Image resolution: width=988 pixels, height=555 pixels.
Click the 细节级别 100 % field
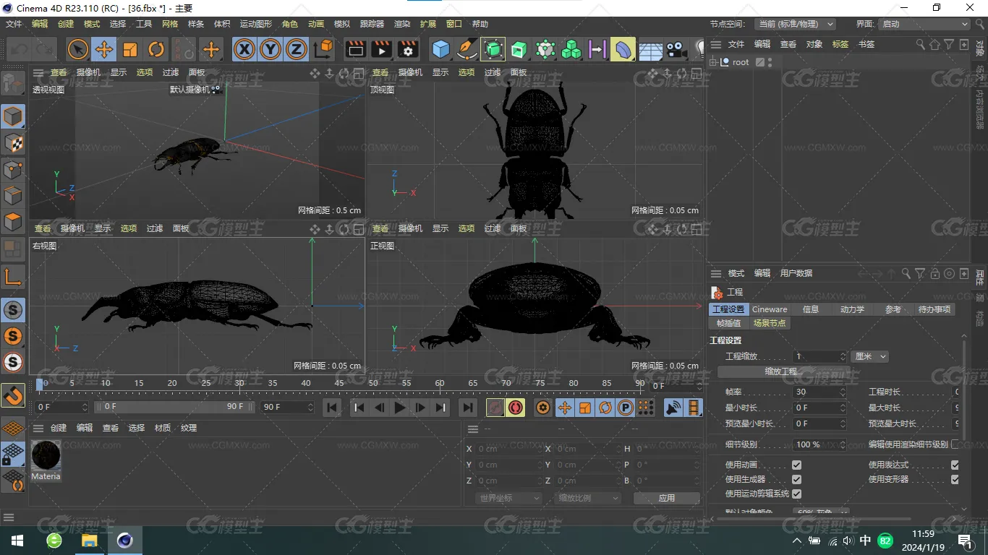tap(819, 444)
